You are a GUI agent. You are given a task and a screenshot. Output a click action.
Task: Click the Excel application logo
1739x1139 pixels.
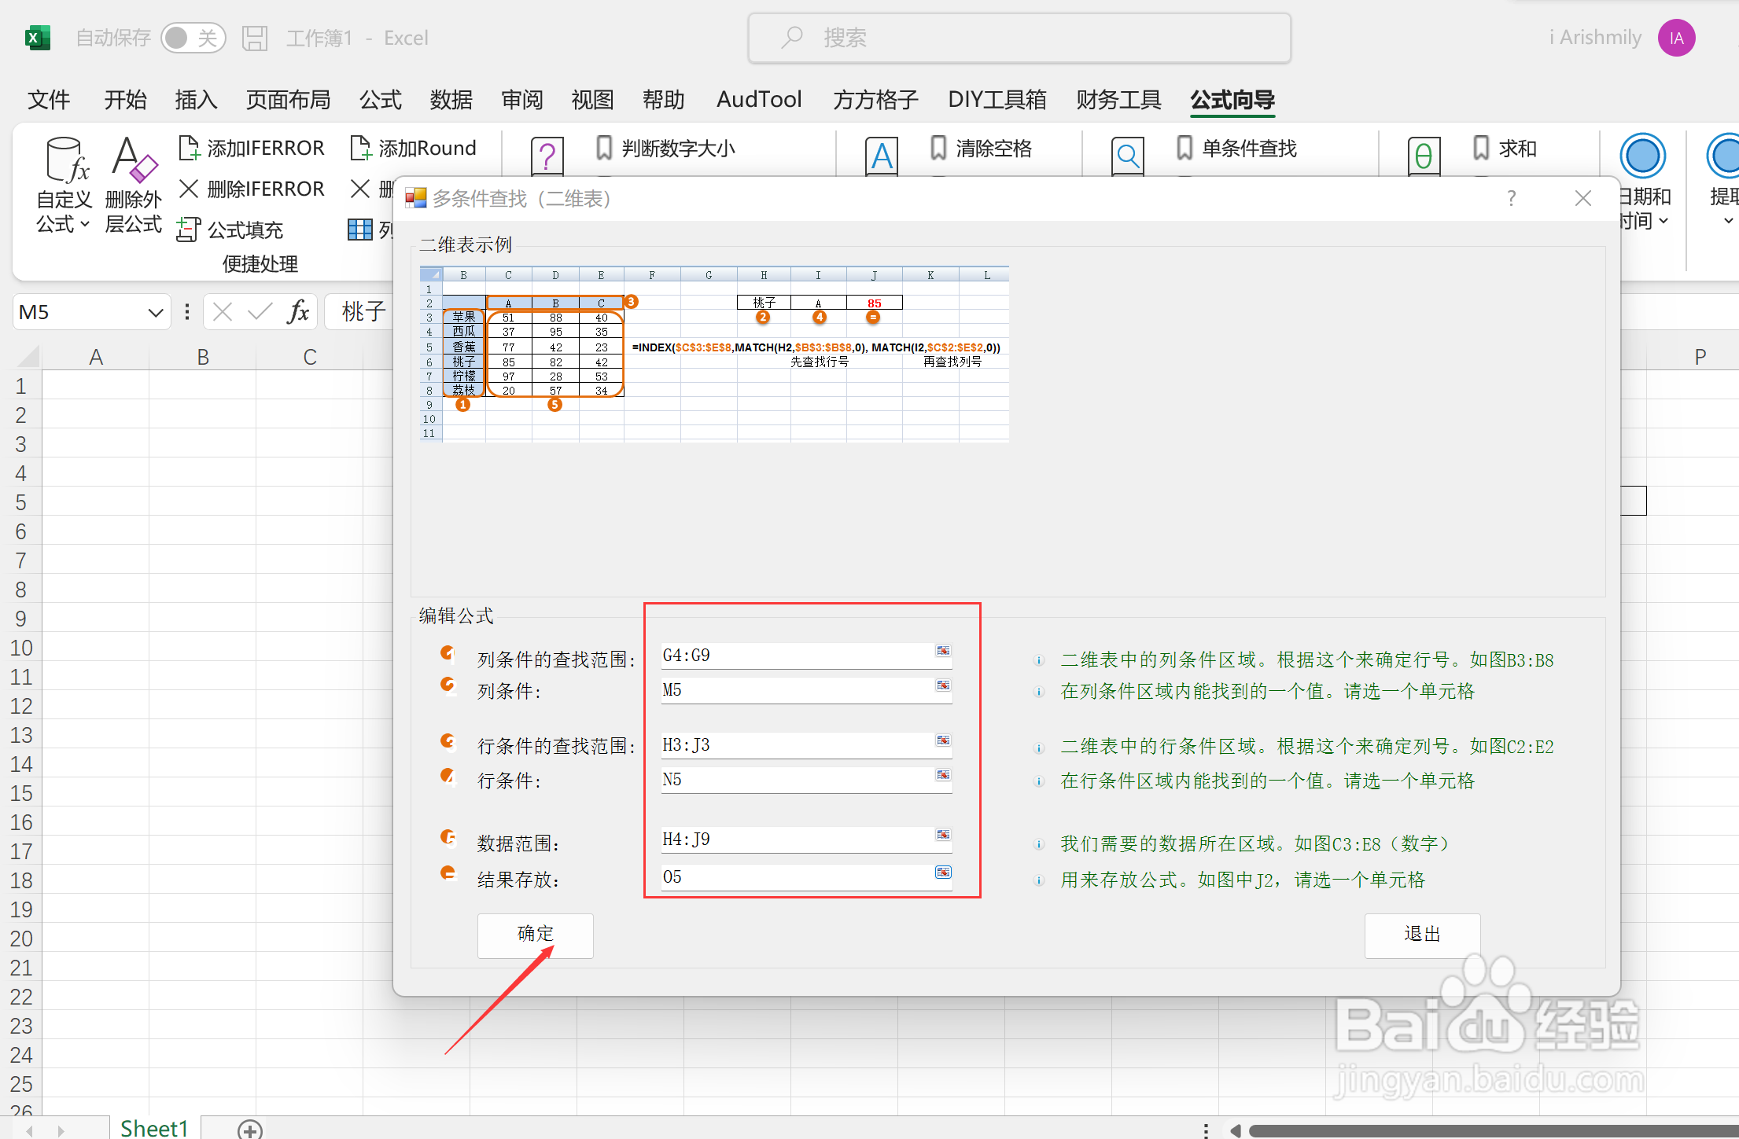[x=37, y=38]
